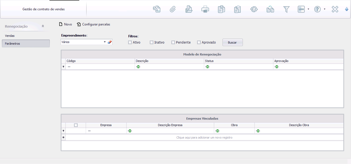The width and height of the screenshot is (351, 164).
Task: Select Parâmetros in the sidebar
Action: point(12,44)
